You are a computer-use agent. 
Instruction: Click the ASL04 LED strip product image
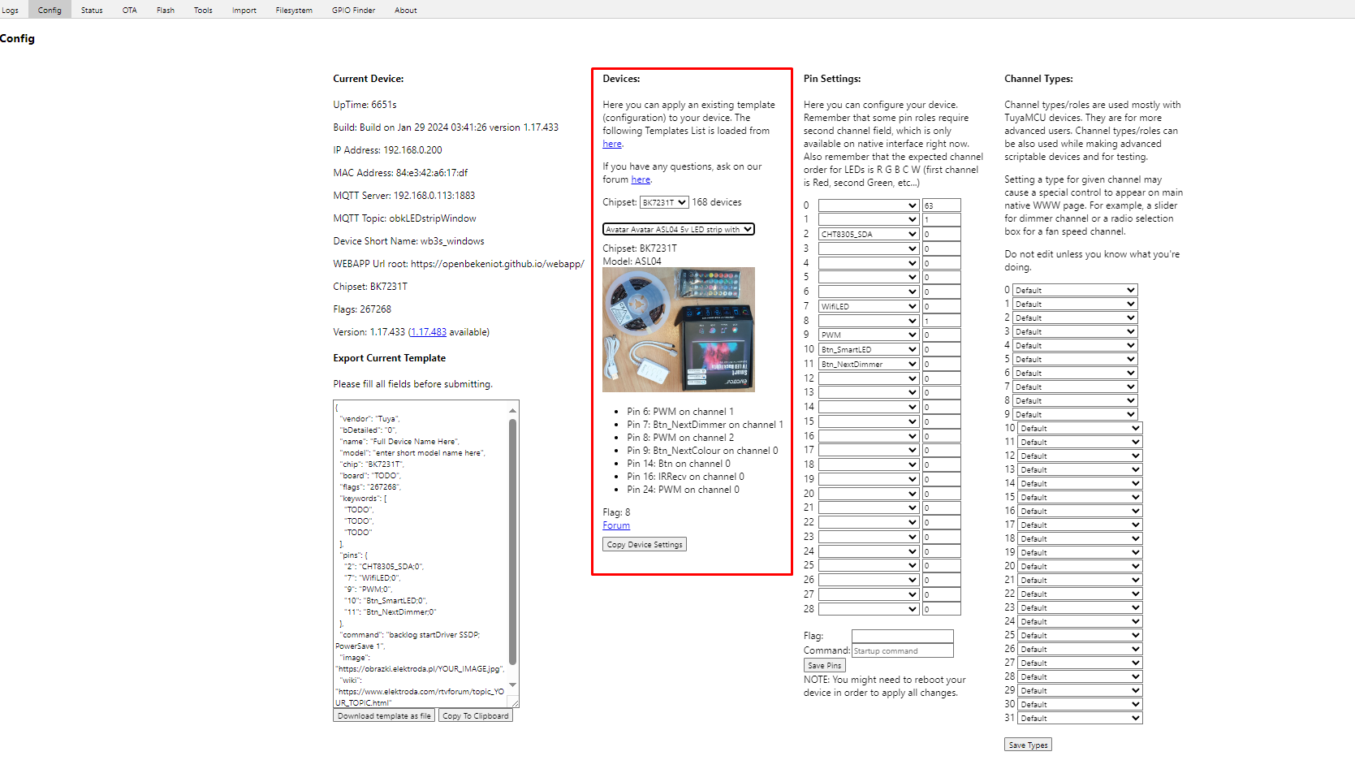[x=679, y=330]
